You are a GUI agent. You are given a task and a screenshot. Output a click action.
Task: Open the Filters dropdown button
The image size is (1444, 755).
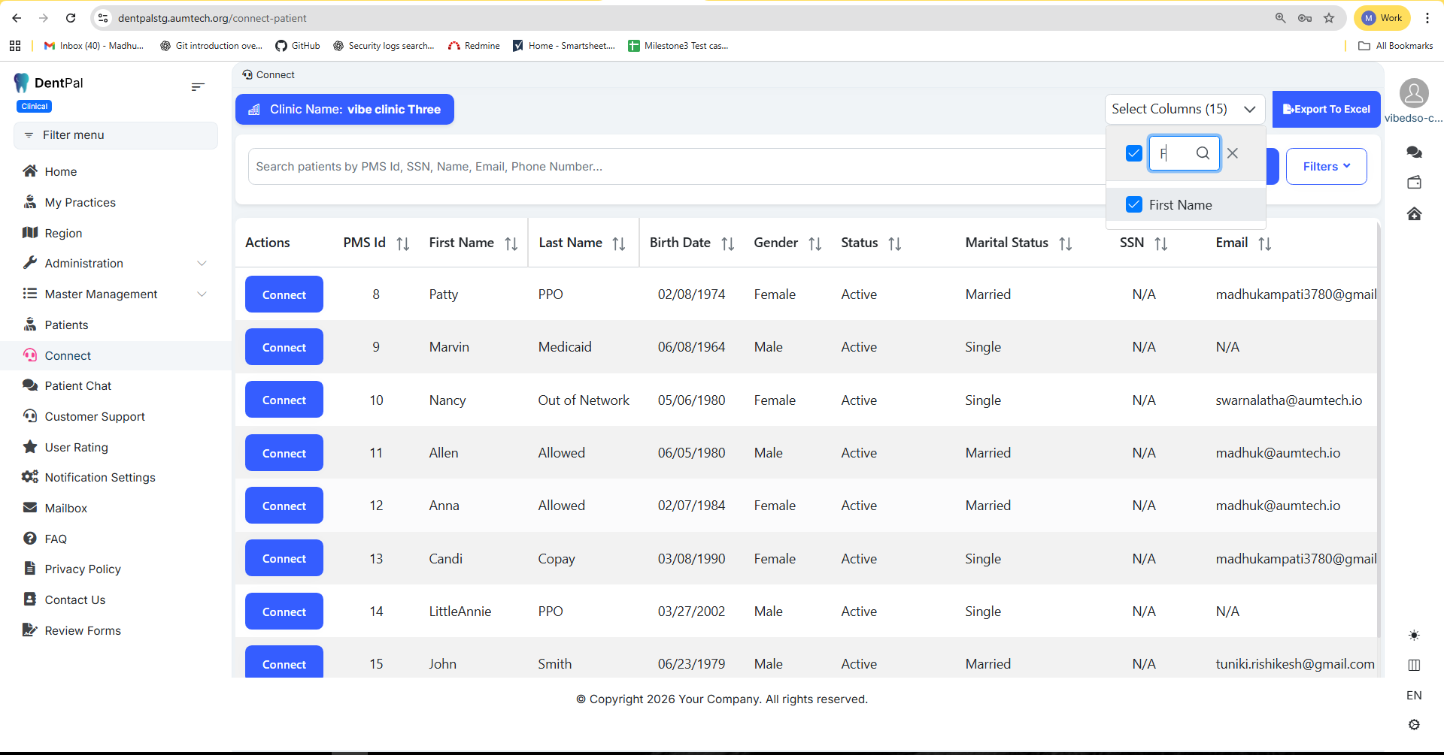1326,166
